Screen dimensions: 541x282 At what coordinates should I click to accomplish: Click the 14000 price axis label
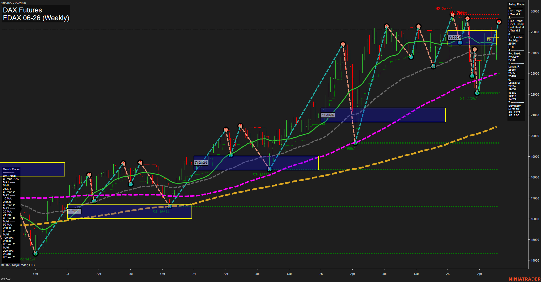(535, 260)
